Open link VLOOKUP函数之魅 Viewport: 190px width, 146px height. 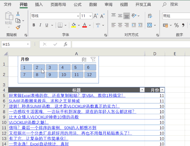pyautogui.click(x=28, y=122)
